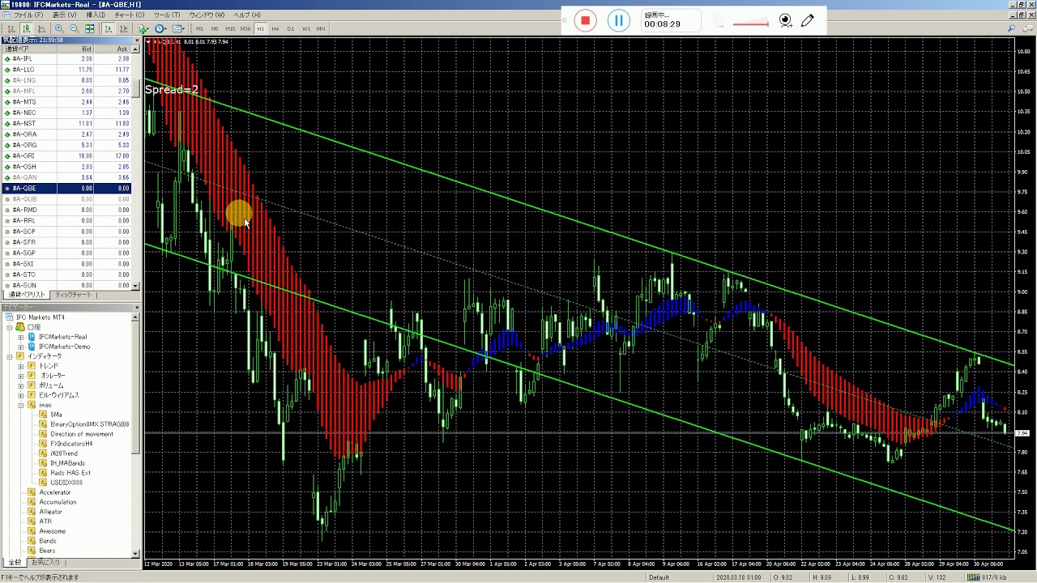Viewport: 1037px width, 583px height.
Task: Click the Default profile in status bar
Action: [x=659, y=577]
